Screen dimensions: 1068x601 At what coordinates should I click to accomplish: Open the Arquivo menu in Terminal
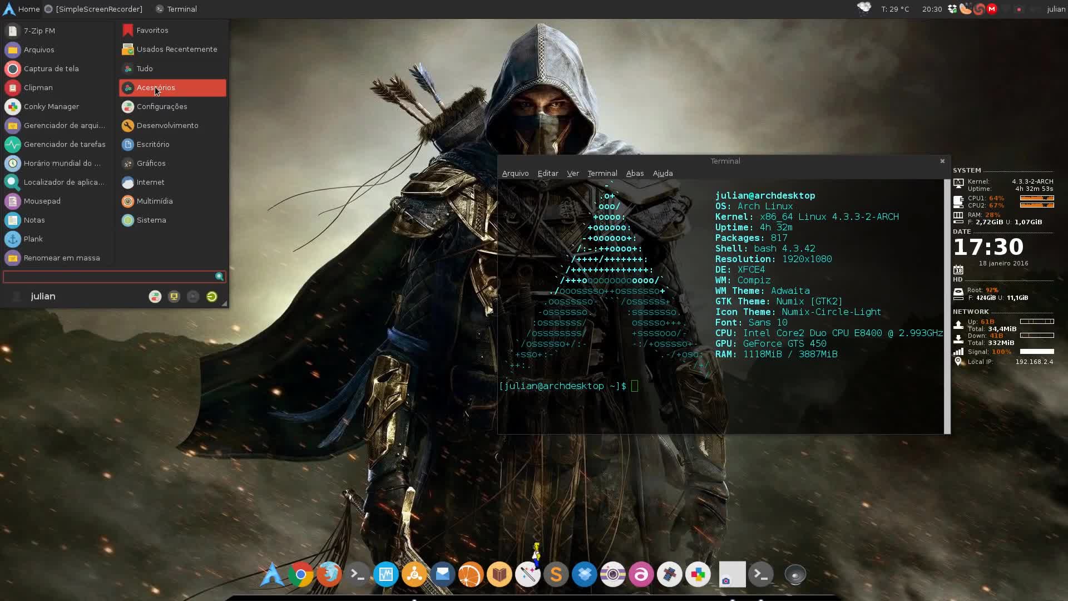click(x=515, y=173)
